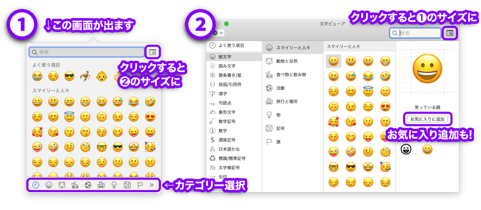Select the Food & Drink icon in the picker's category bar
481x210 pixels.
75,185
